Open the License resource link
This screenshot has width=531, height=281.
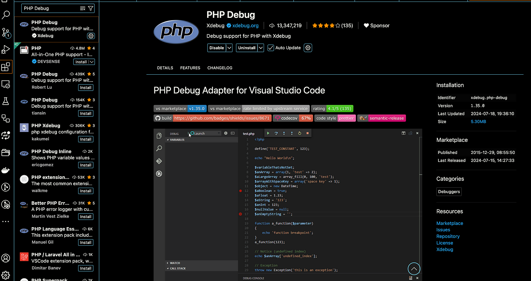(x=445, y=243)
